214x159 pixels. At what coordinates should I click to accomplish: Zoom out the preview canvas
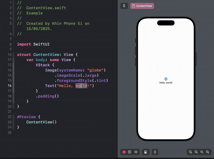(x=190, y=152)
